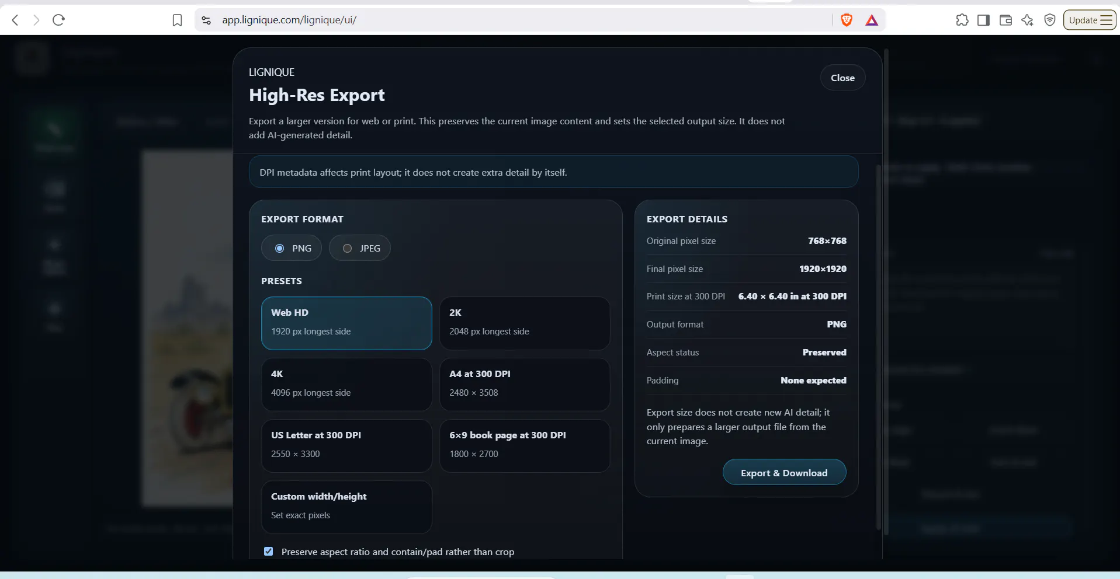
Task: Click the 'None expected' padding value
Action: [x=813, y=381]
